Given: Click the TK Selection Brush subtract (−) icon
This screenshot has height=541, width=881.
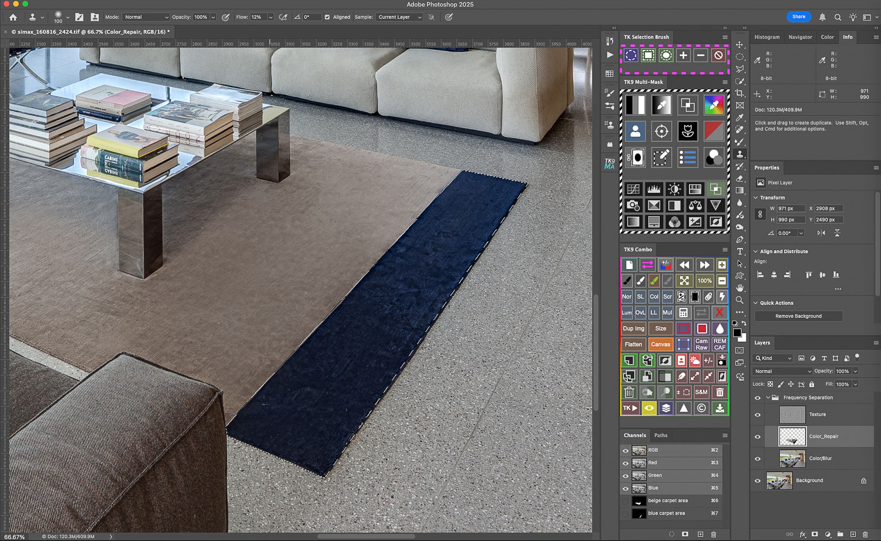Looking at the screenshot, I should (701, 55).
